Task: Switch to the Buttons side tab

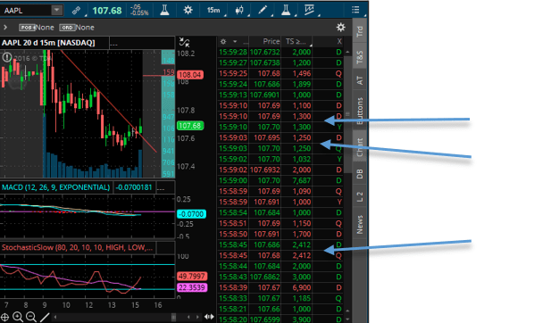Action: click(x=360, y=111)
